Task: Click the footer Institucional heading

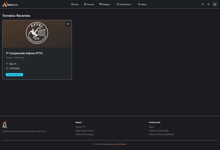Action: tap(154, 122)
